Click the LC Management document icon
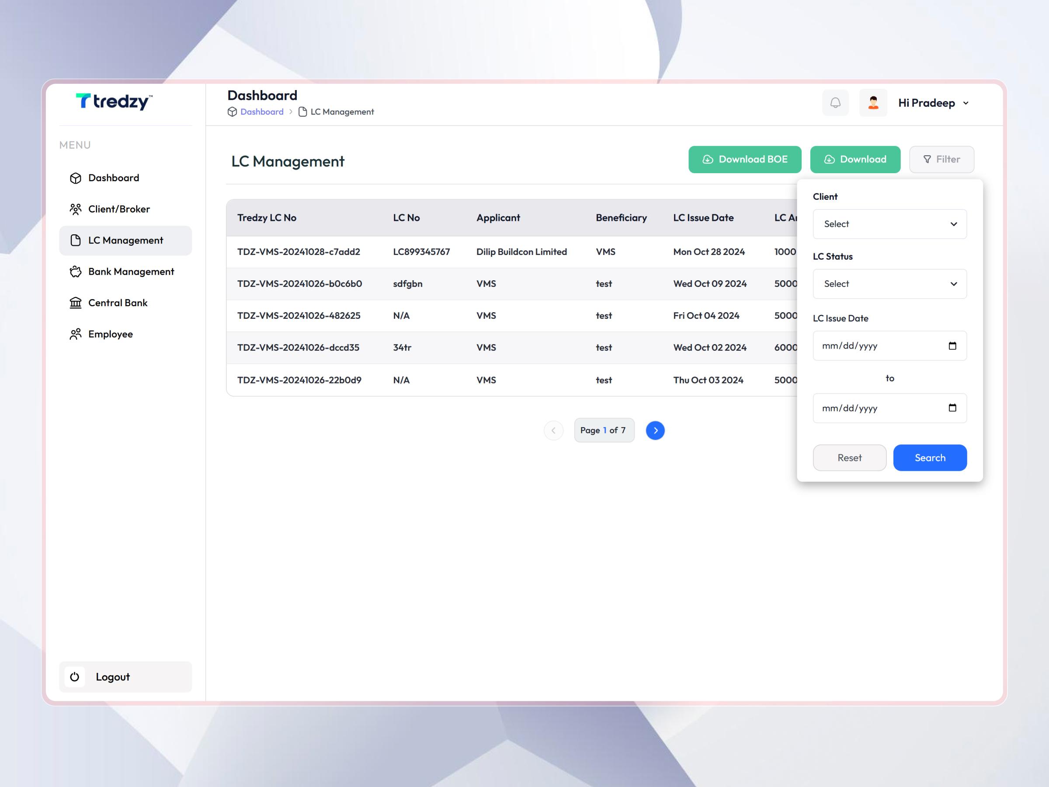This screenshot has width=1049, height=787. coord(76,240)
